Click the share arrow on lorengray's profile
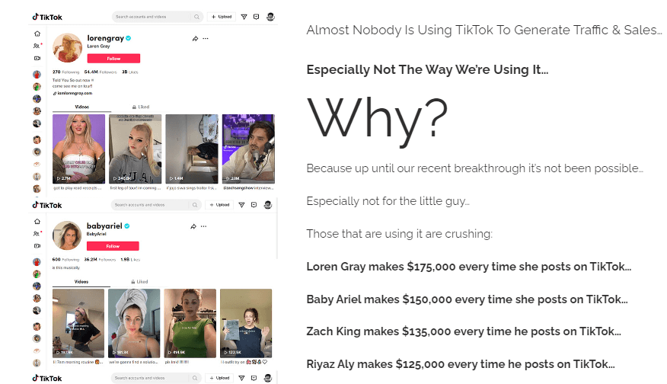 pyautogui.click(x=195, y=37)
